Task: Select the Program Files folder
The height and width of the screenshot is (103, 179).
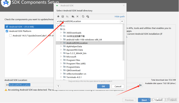Action: coord(73,60)
